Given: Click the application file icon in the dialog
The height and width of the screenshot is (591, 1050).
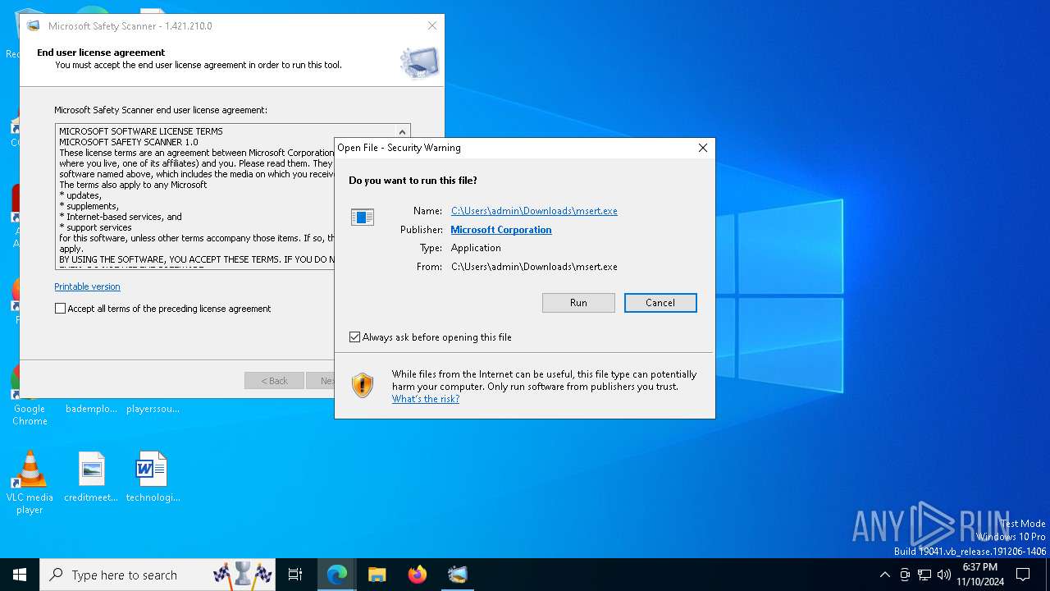Looking at the screenshot, I should [x=363, y=217].
